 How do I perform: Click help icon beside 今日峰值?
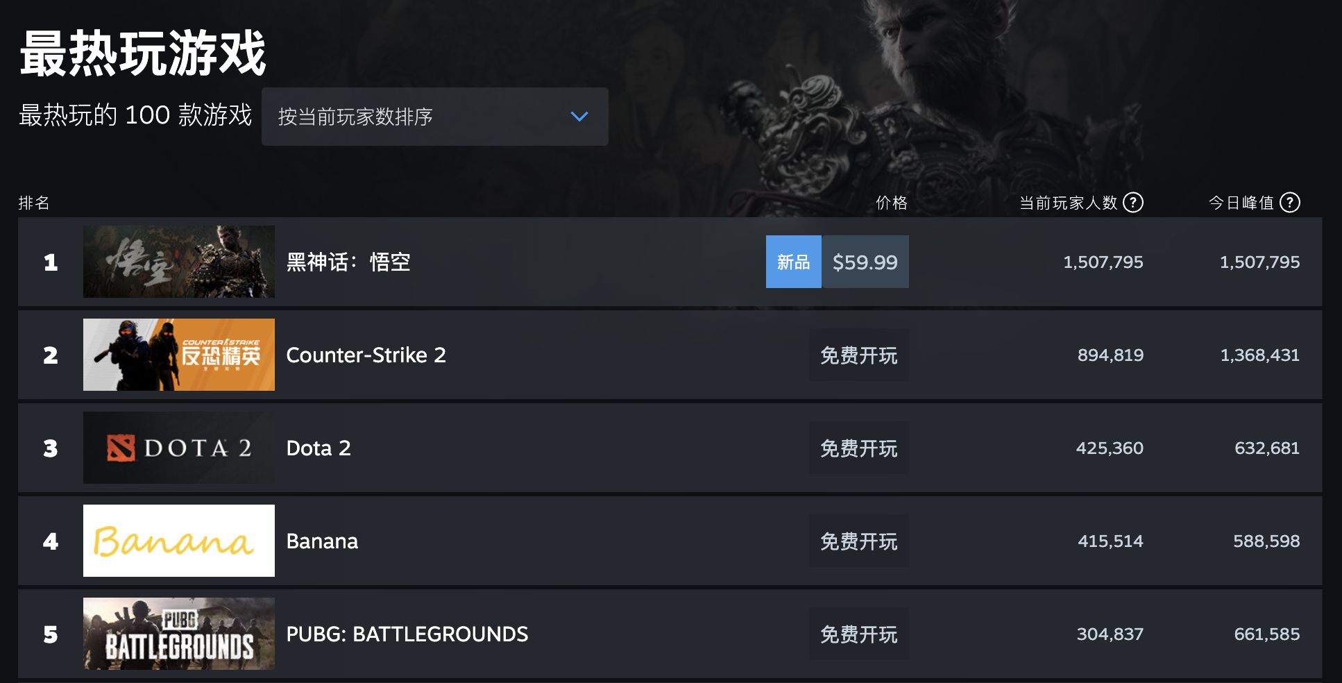[x=1289, y=203]
